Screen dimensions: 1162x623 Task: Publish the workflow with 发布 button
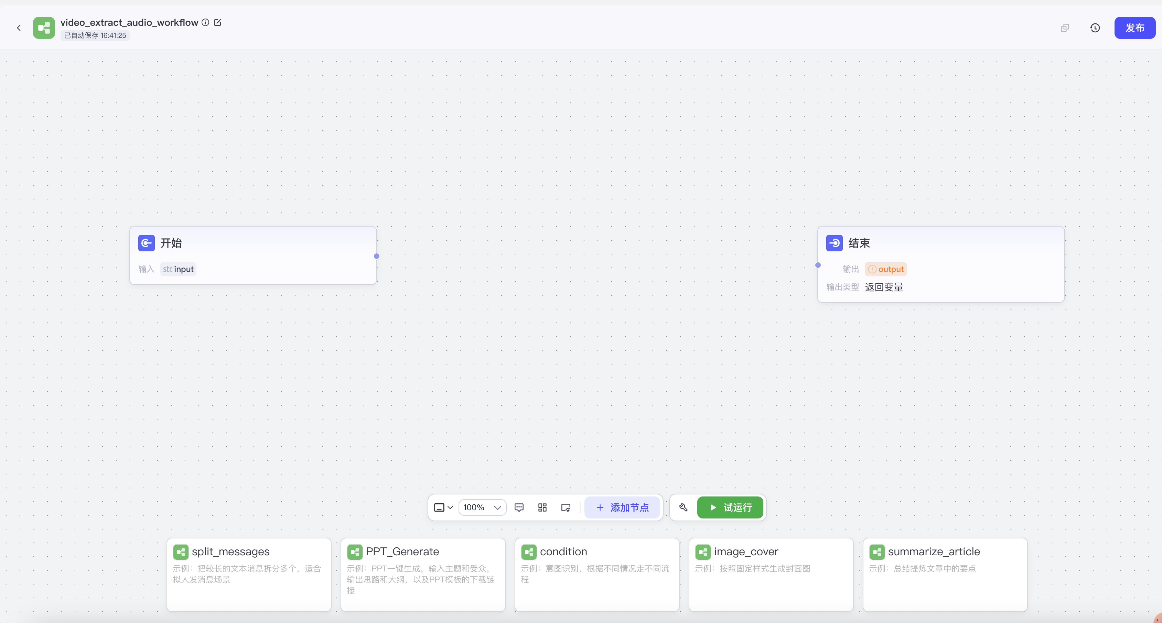1134,28
